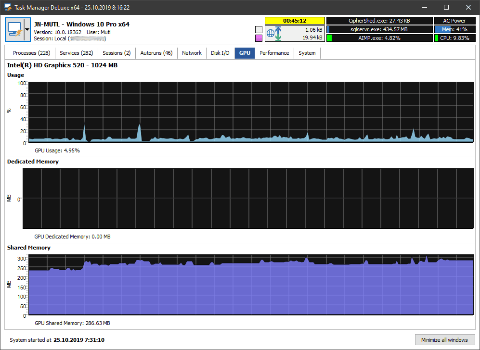Click the Minimize all windows button
The height and width of the screenshot is (350, 480).
pos(444,340)
